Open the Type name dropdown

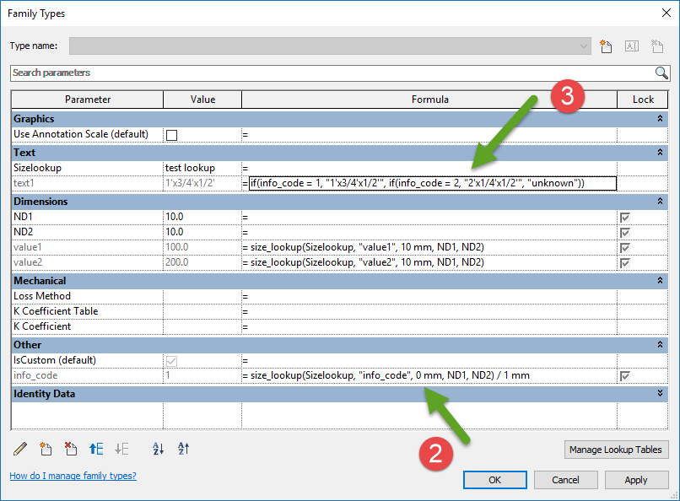(x=582, y=46)
